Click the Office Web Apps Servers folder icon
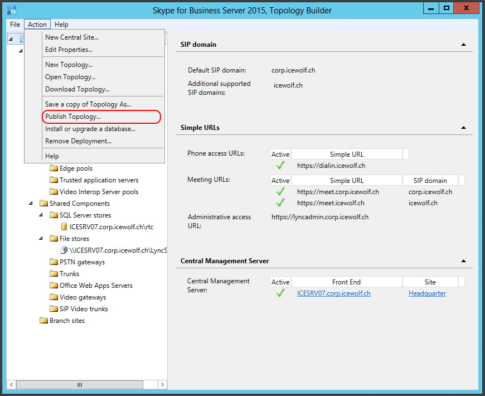Image resolution: width=485 pixels, height=396 pixels. click(54, 285)
